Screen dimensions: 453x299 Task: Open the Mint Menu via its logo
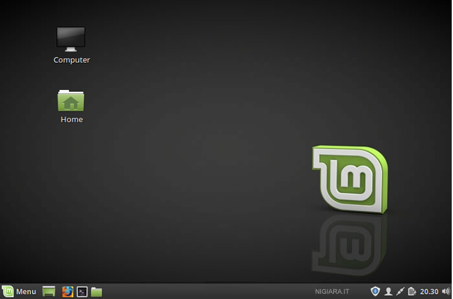pyautogui.click(x=8, y=291)
